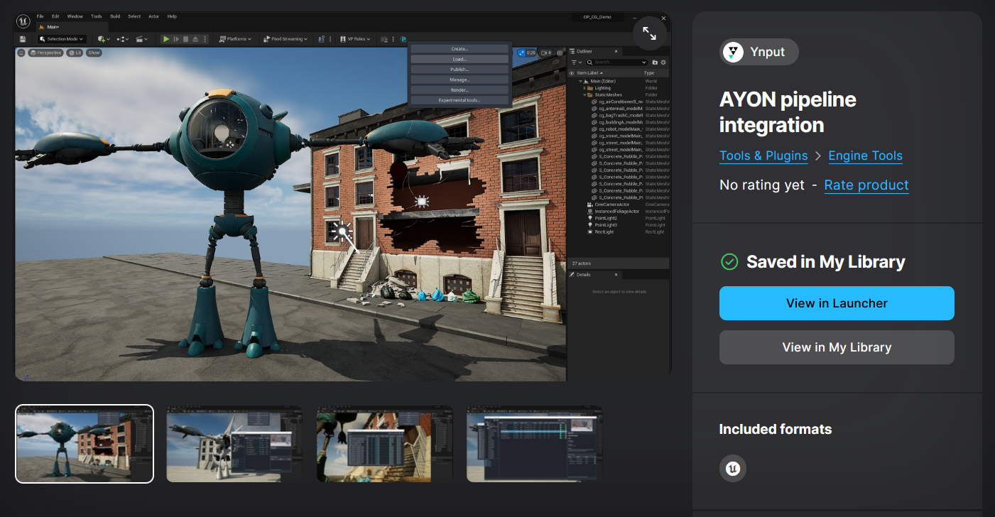Screen dimensions: 995x517
Task: Open the viewport hamburger options menu
Action: [21, 53]
